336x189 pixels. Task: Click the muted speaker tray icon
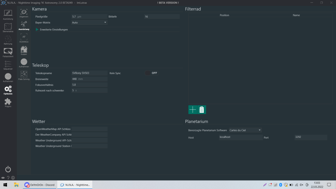tap(301, 185)
